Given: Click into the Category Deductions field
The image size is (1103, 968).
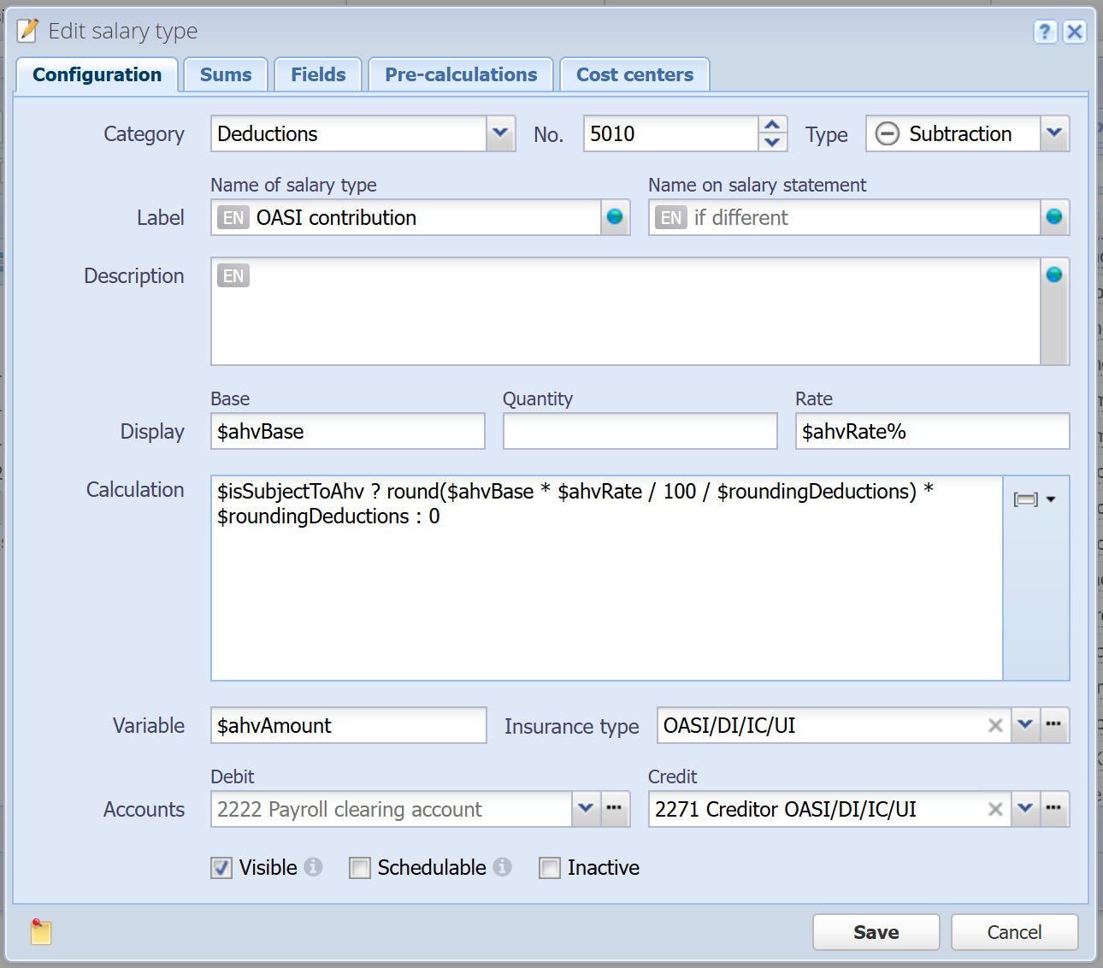Looking at the screenshot, I should pyautogui.click(x=349, y=133).
